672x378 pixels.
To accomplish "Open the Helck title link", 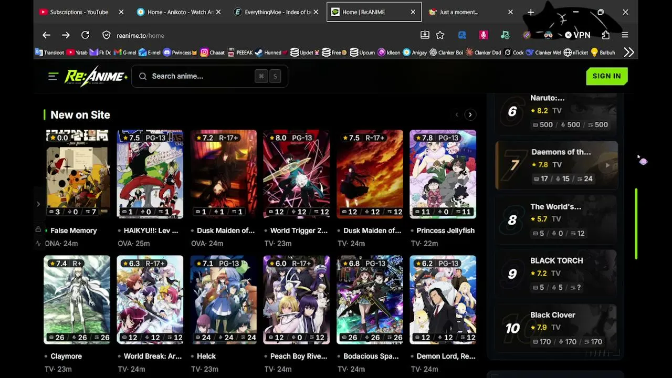I will [x=206, y=356].
